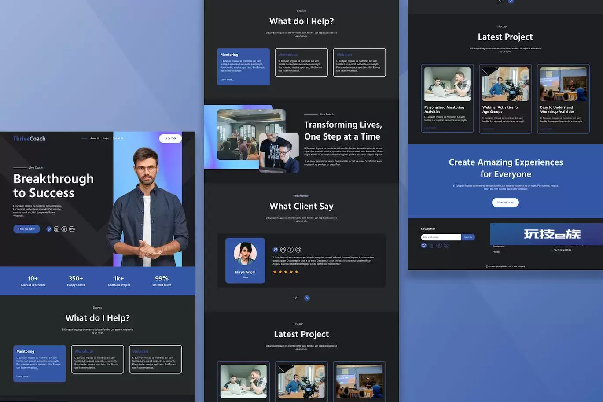Open Instagram icon in footer
This screenshot has height=402, width=603.
tap(431, 245)
